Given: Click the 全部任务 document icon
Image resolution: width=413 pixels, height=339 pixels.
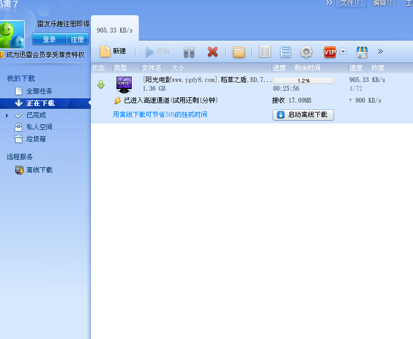Looking at the screenshot, I should click(x=19, y=91).
